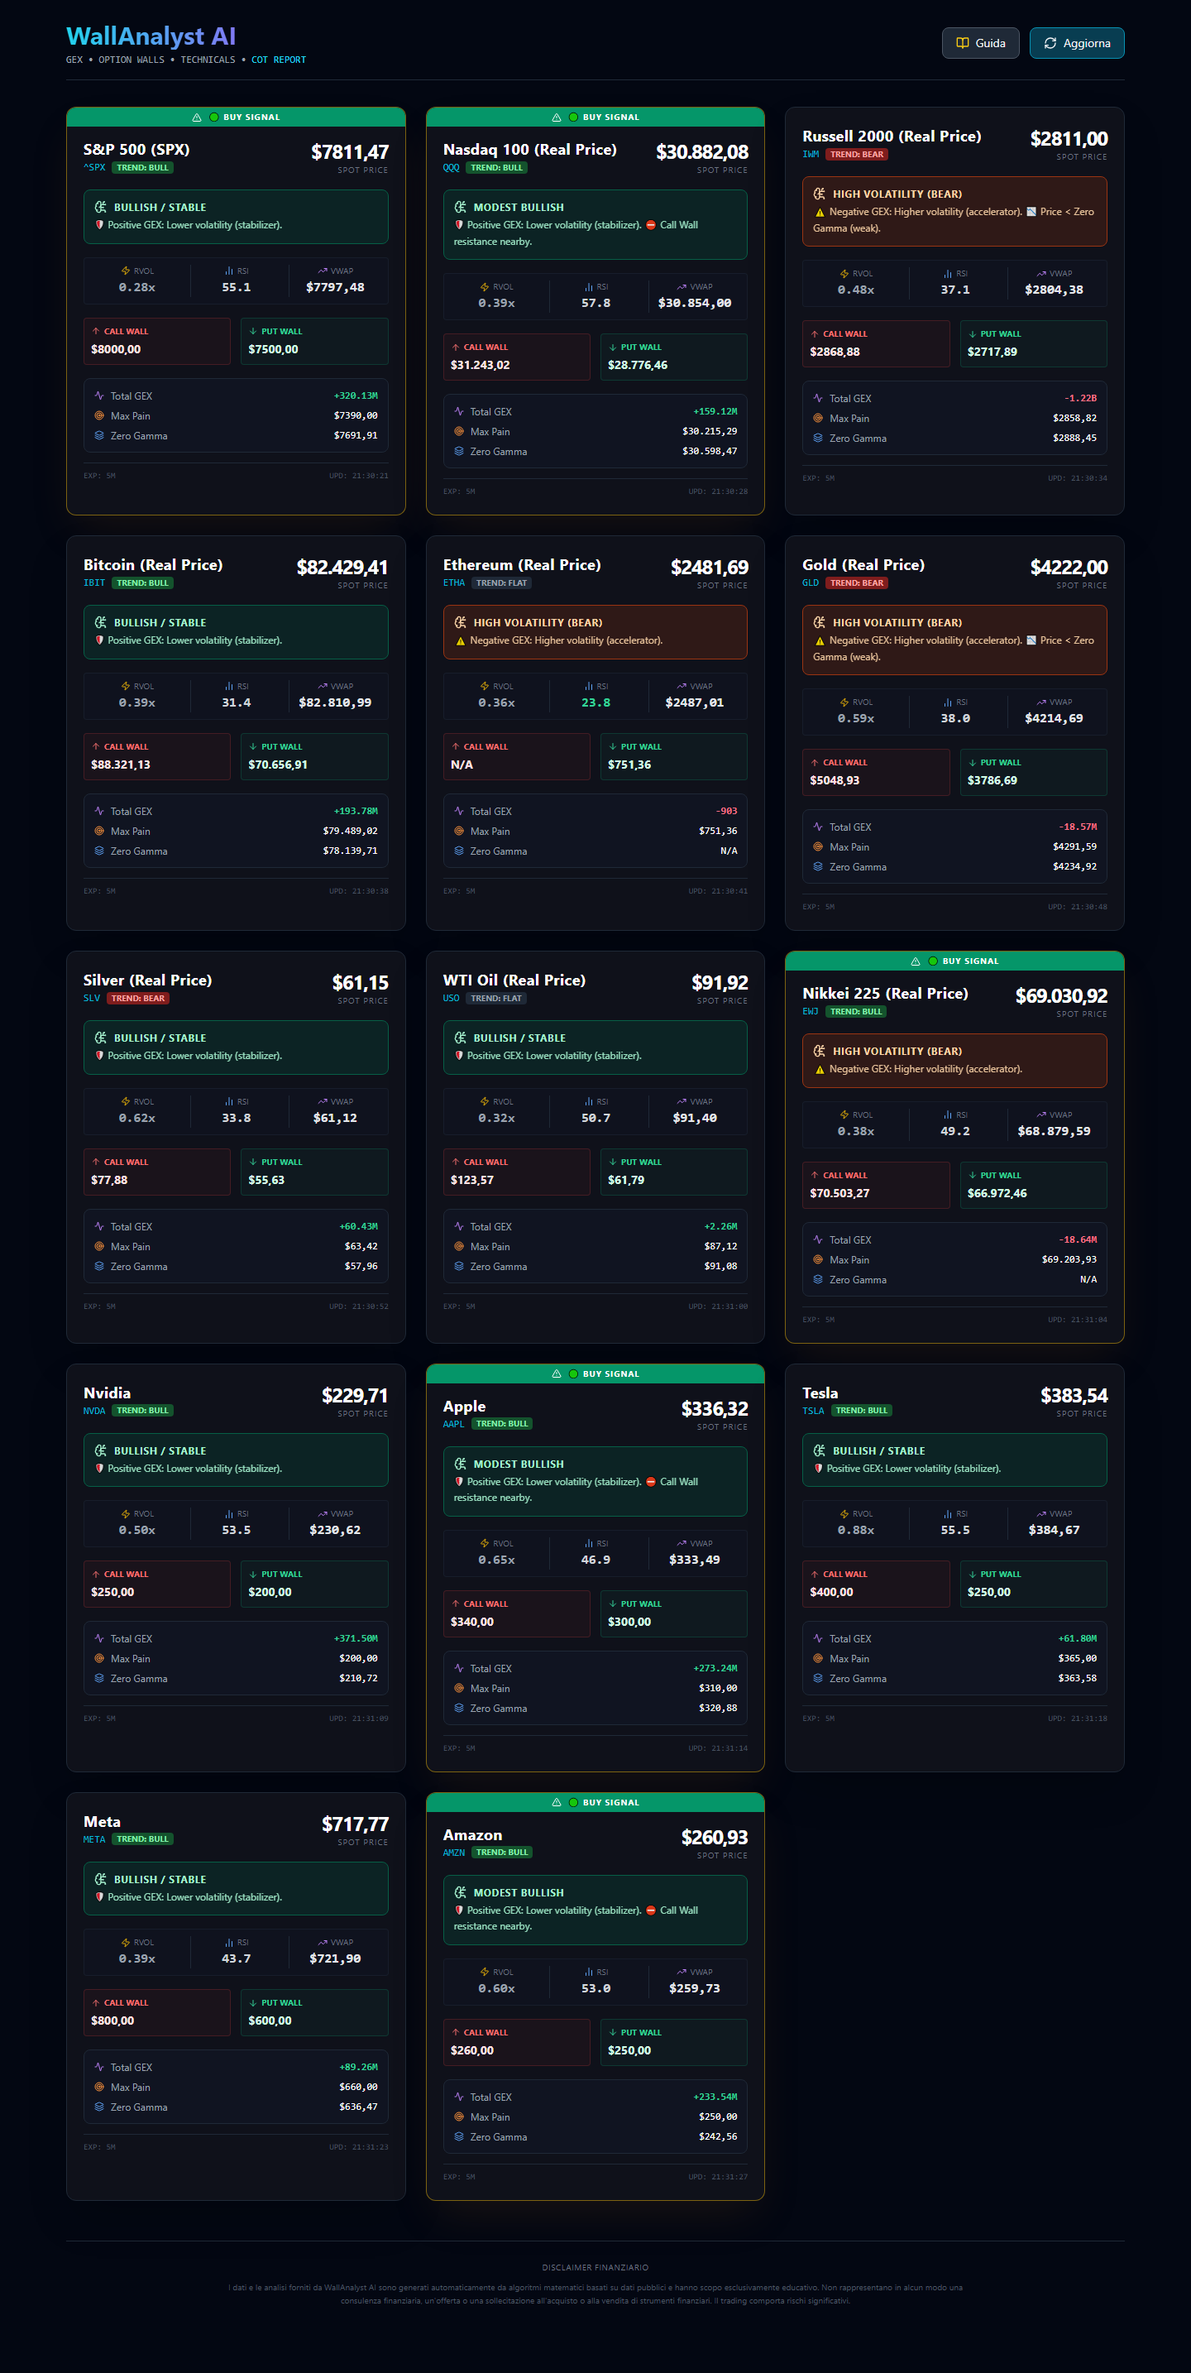This screenshot has width=1191, height=2373.
Task: Click the VWAP trend arrow icon in Silver card
Action: (x=323, y=1102)
